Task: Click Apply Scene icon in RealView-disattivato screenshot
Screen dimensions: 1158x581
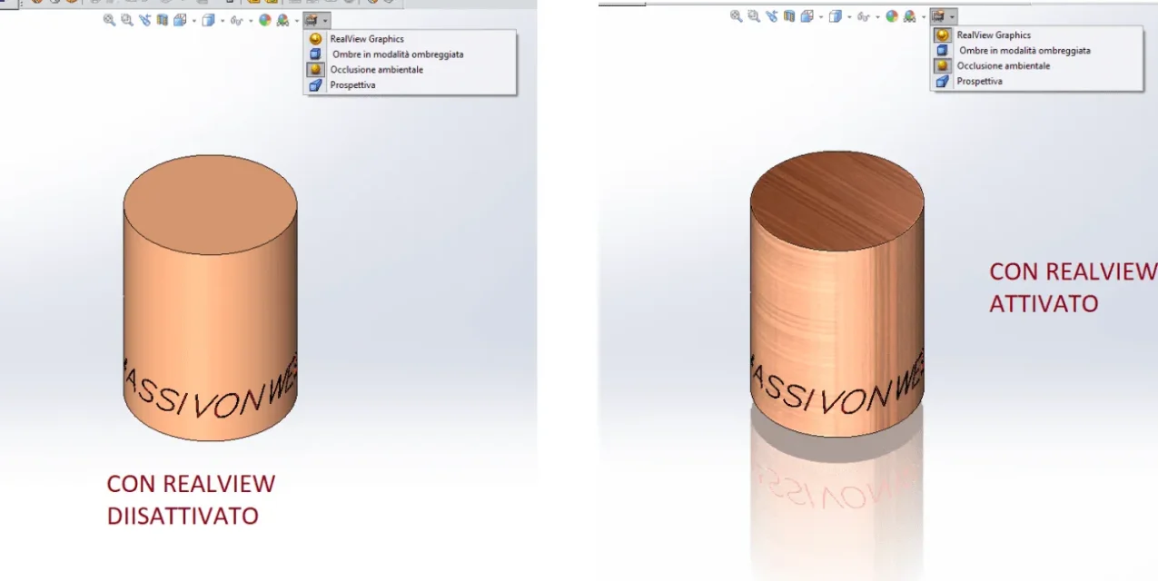Action: coord(282,20)
